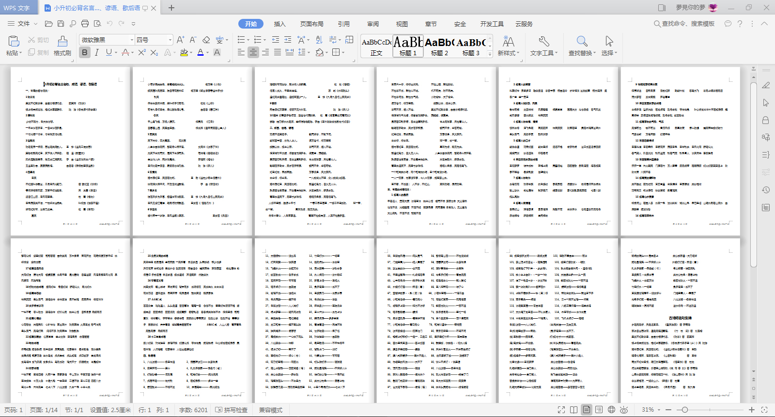Screen dimensions: 775x417
Task: Apply the 标题 2 style
Action: point(439,46)
